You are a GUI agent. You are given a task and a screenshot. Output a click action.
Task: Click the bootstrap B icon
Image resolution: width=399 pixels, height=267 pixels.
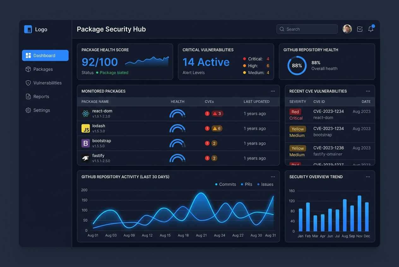point(86,143)
